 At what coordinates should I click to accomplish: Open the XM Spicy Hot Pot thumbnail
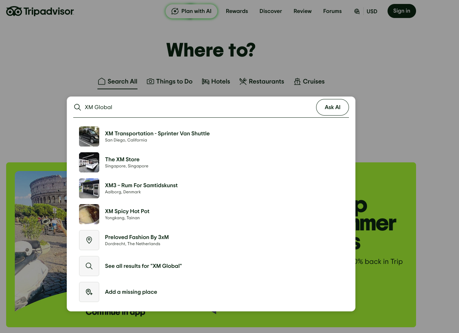pyautogui.click(x=89, y=214)
